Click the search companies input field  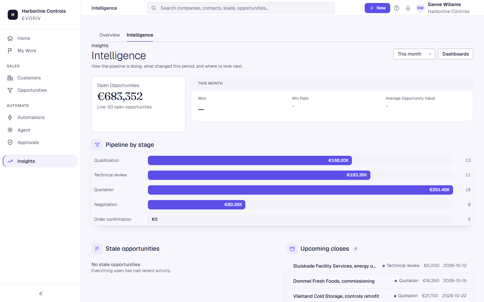[241, 8]
